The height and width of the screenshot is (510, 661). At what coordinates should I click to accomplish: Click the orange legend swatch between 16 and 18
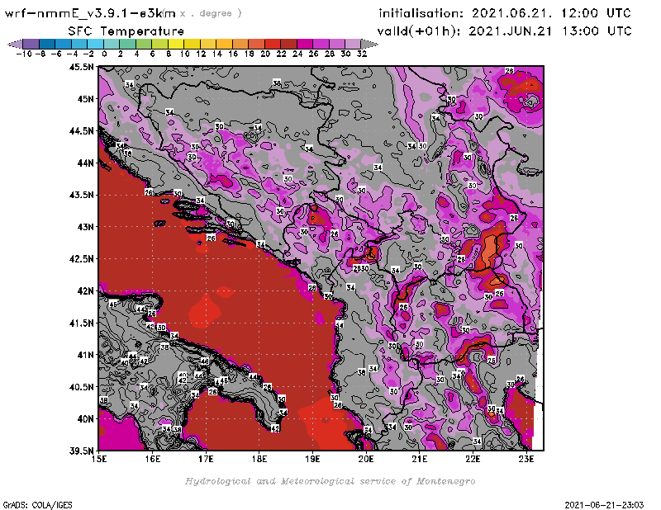point(240,44)
